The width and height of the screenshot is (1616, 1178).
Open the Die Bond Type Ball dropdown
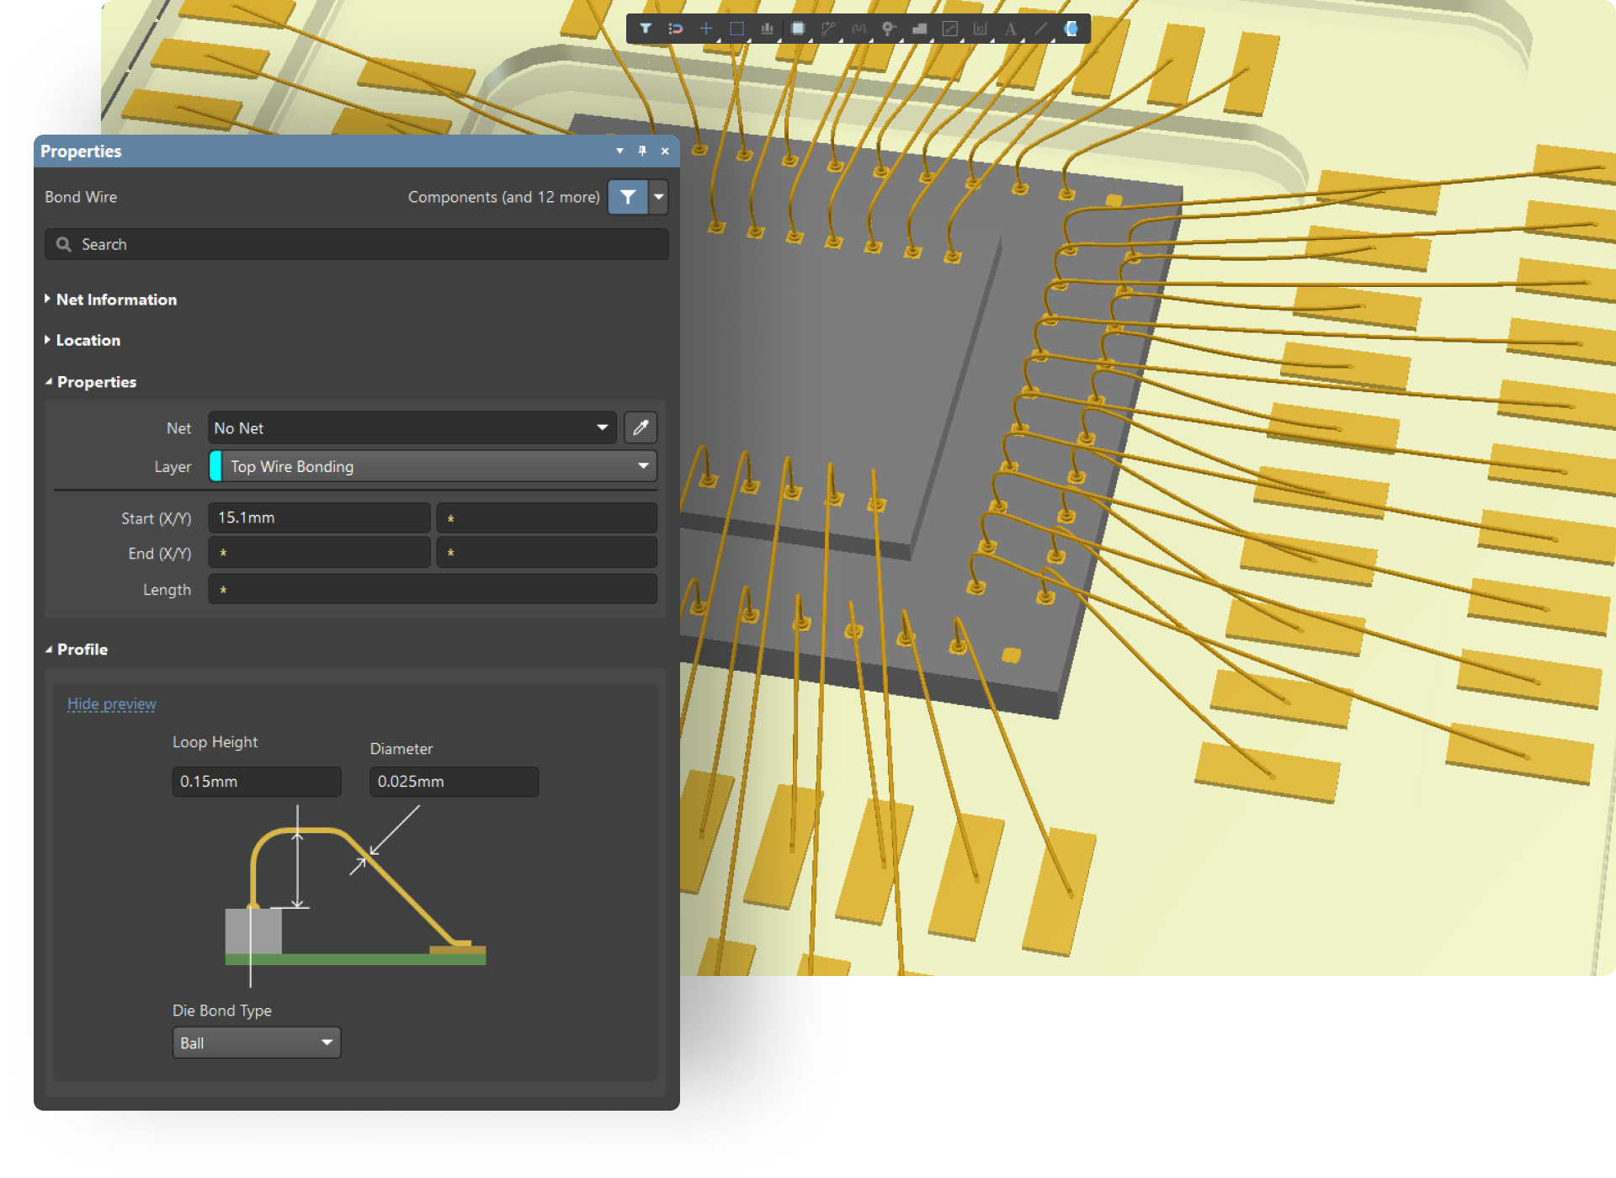click(256, 1043)
